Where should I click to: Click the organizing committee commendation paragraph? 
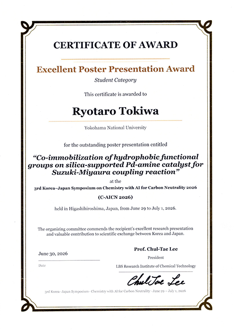coord(115,231)
